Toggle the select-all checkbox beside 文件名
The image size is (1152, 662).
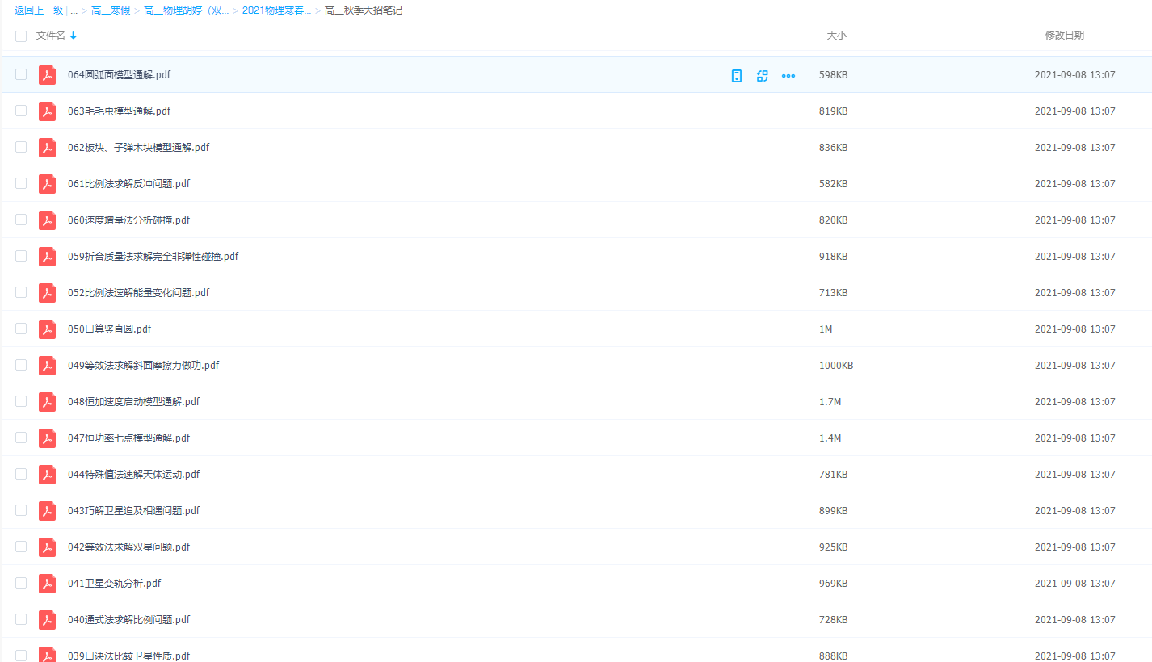21,36
